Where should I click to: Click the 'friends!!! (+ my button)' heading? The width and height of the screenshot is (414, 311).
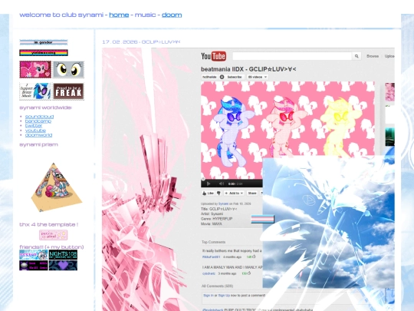tap(51, 247)
